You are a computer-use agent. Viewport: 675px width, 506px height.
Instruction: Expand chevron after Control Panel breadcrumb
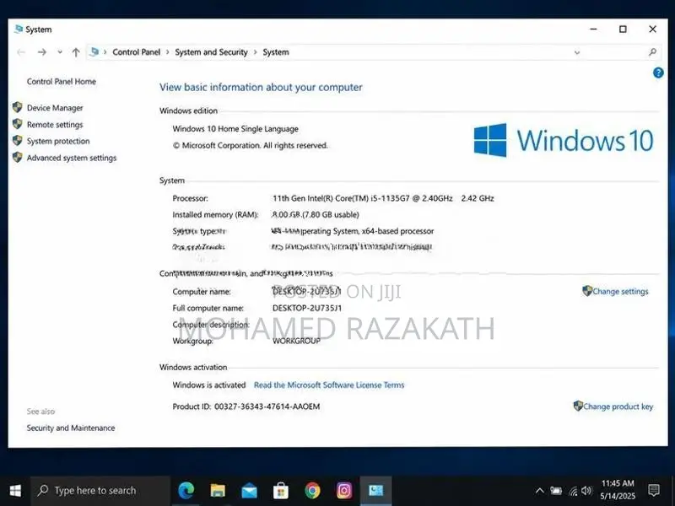click(x=167, y=52)
